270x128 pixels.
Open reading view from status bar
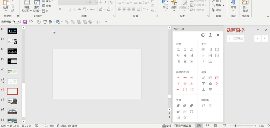[216, 126]
